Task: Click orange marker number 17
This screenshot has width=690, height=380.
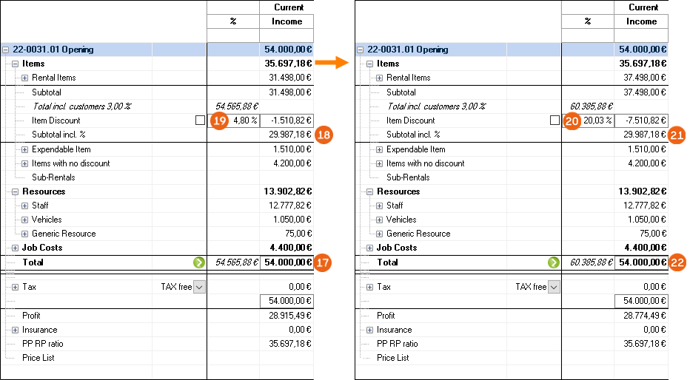Action: tap(322, 262)
